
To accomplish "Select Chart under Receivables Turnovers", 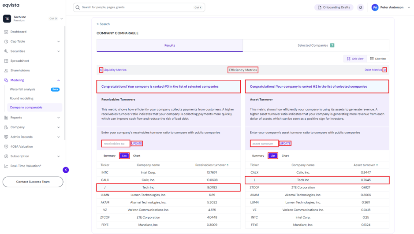I will 137,156.
